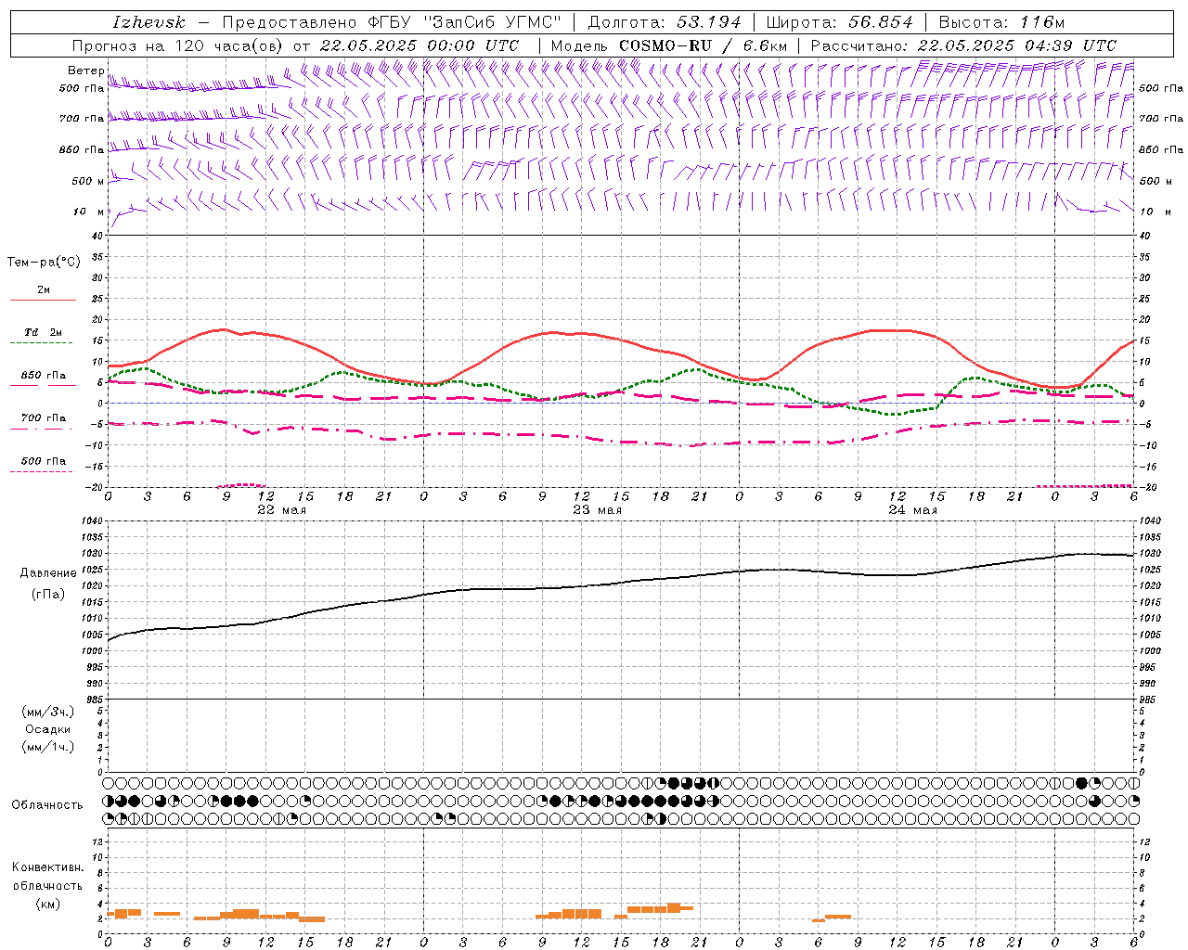
Task: Click the 'Высота: 116м' header text
Action: (1001, 22)
